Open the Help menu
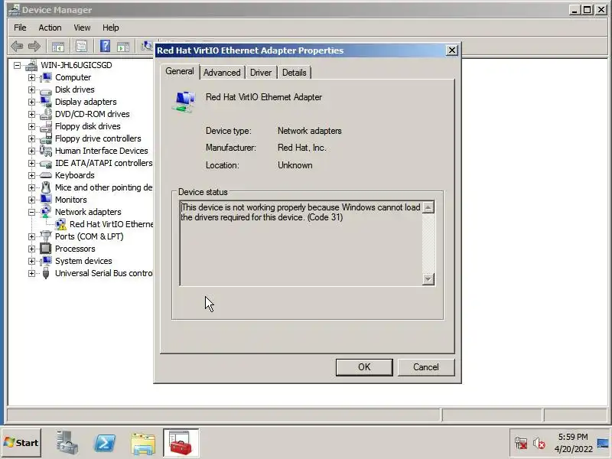 tap(111, 28)
